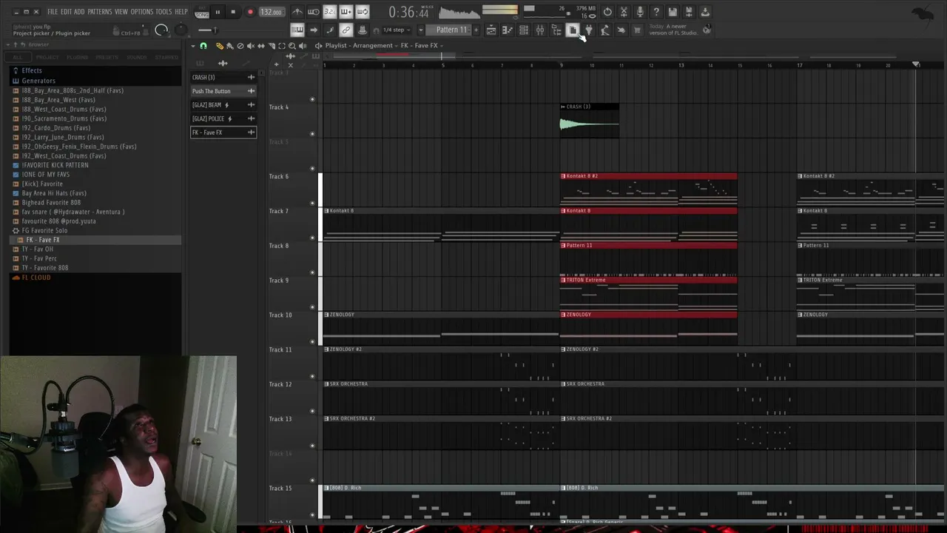This screenshot has height=533, width=947.
Task: Pause playback
Action: 218,12
